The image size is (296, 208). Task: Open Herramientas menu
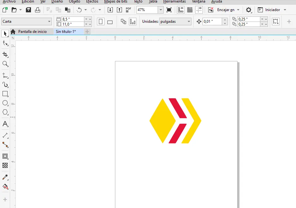pos(174,2)
